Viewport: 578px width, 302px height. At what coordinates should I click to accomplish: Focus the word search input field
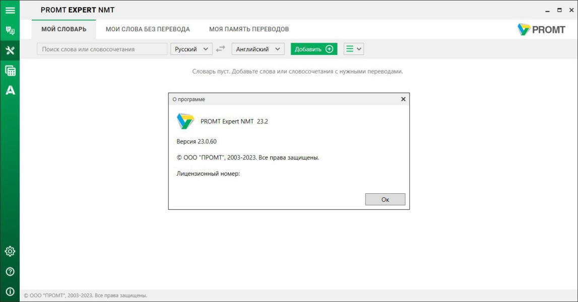[102, 49]
